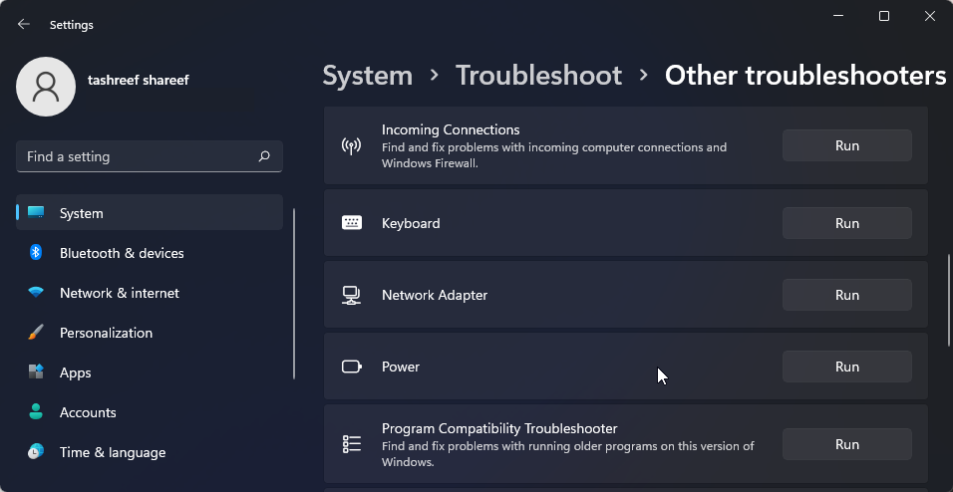Run the Incoming Connections troubleshooter
The width and height of the screenshot is (953, 492).
click(846, 145)
